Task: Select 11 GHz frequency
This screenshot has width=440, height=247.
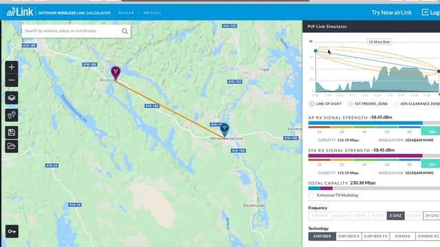Action: coord(414,215)
